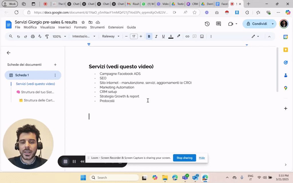
Task: Open Contacts side panel
Action: [286, 75]
